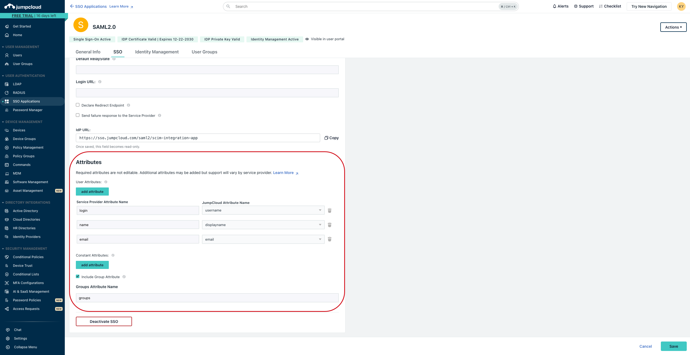The height and width of the screenshot is (355, 690).
Task: Open the Actions dropdown menu
Action: [x=673, y=27]
